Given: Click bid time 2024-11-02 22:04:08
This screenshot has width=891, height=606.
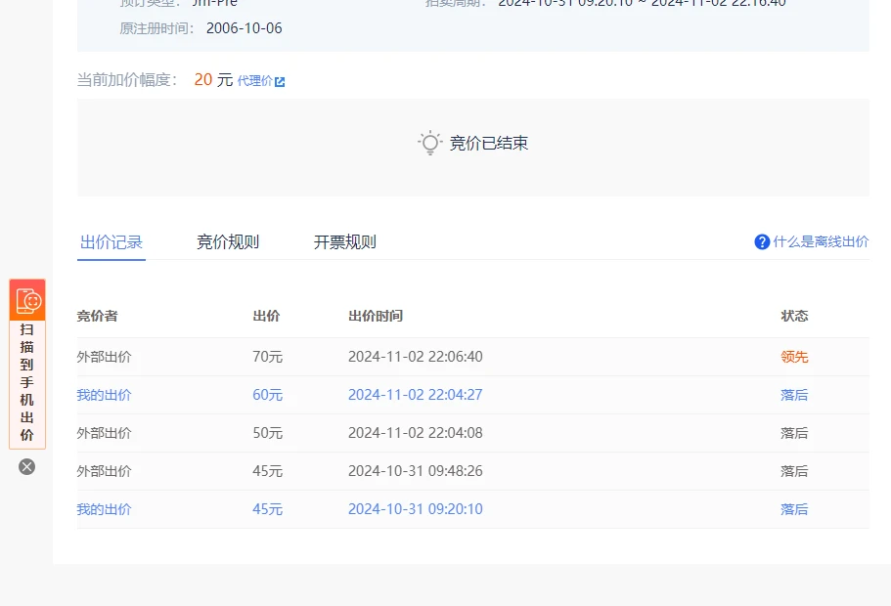Looking at the screenshot, I should point(416,433).
